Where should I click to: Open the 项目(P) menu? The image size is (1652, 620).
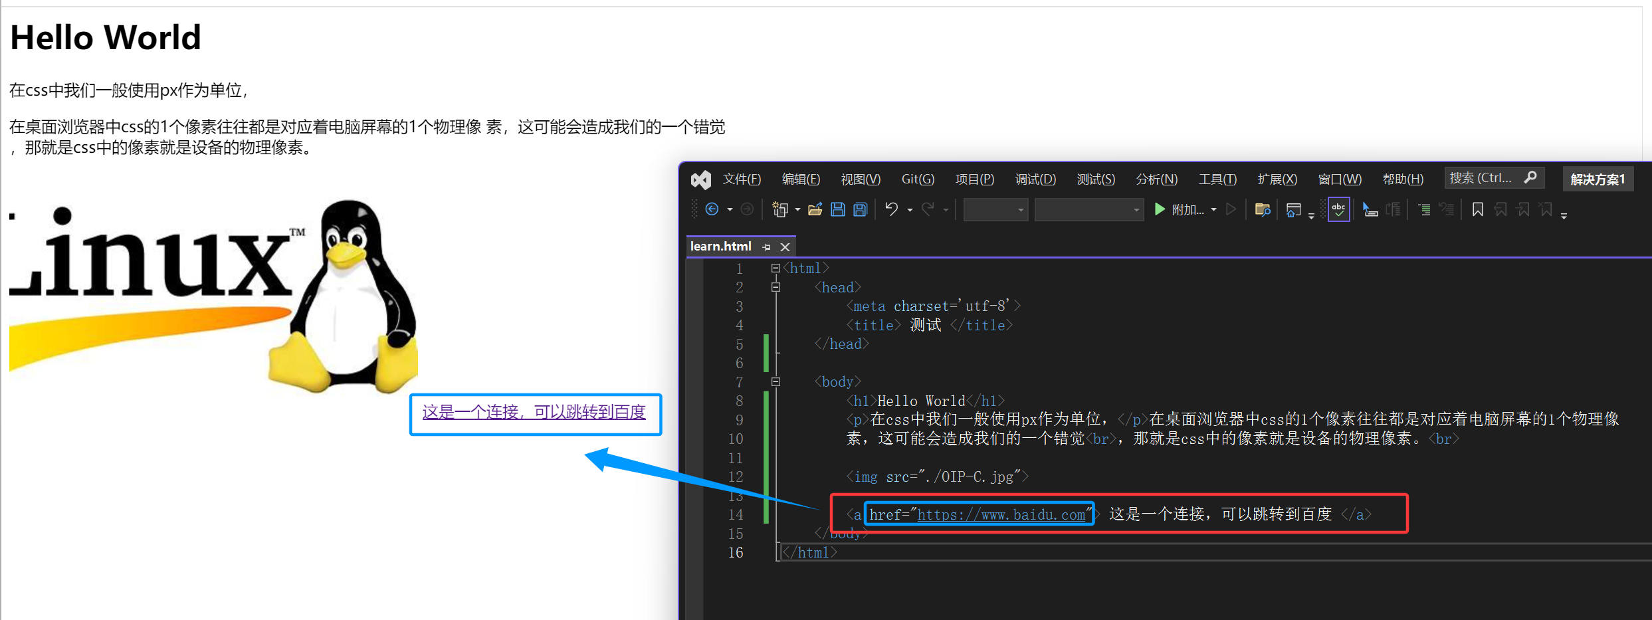(975, 179)
